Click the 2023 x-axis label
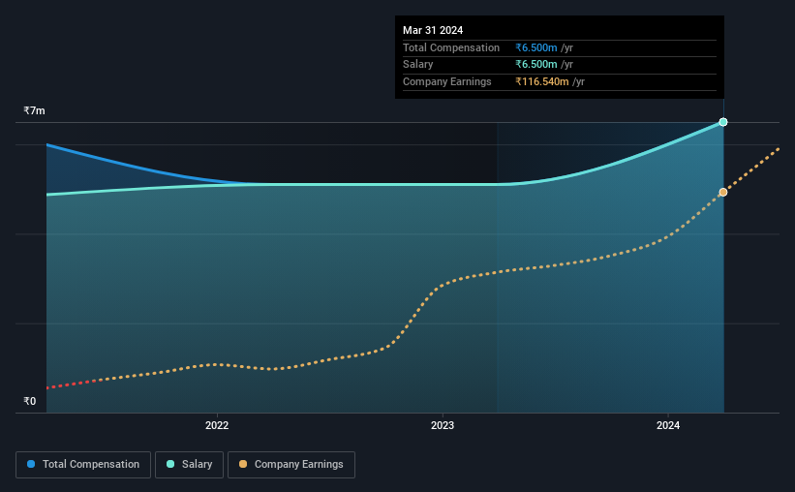Image resolution: width=795 pixels, height=492 pixels. [x=443, y=425]
